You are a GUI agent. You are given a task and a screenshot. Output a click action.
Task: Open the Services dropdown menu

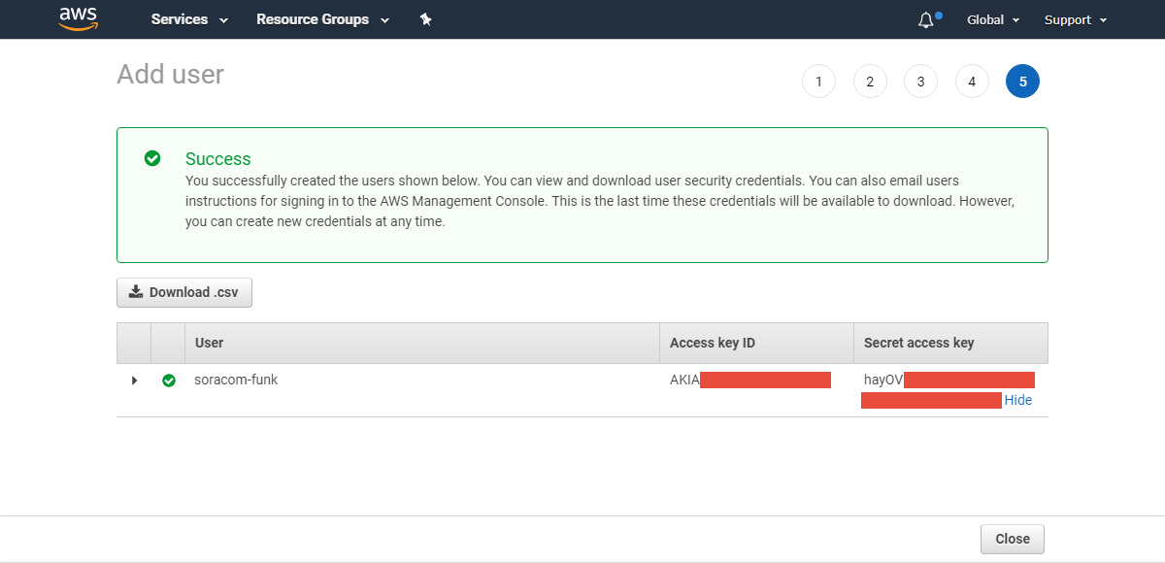(189, 19)
